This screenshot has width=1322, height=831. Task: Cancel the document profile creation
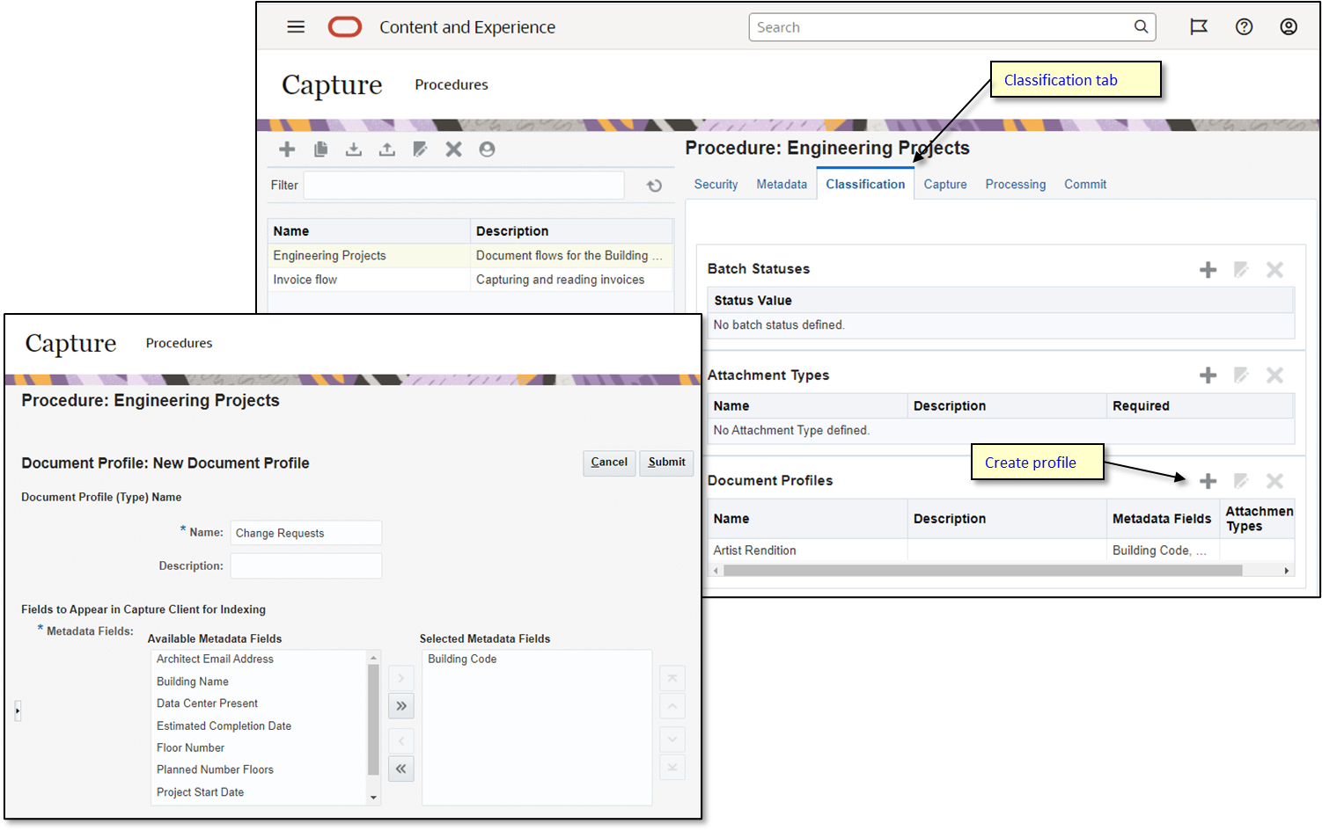click(x=609, y=463)
